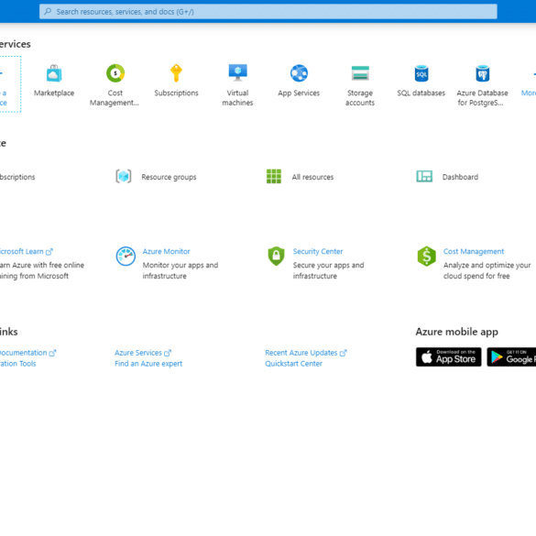
Task: Click external link icon beside Microsoft Learn
Action: [x=49, y=252]
